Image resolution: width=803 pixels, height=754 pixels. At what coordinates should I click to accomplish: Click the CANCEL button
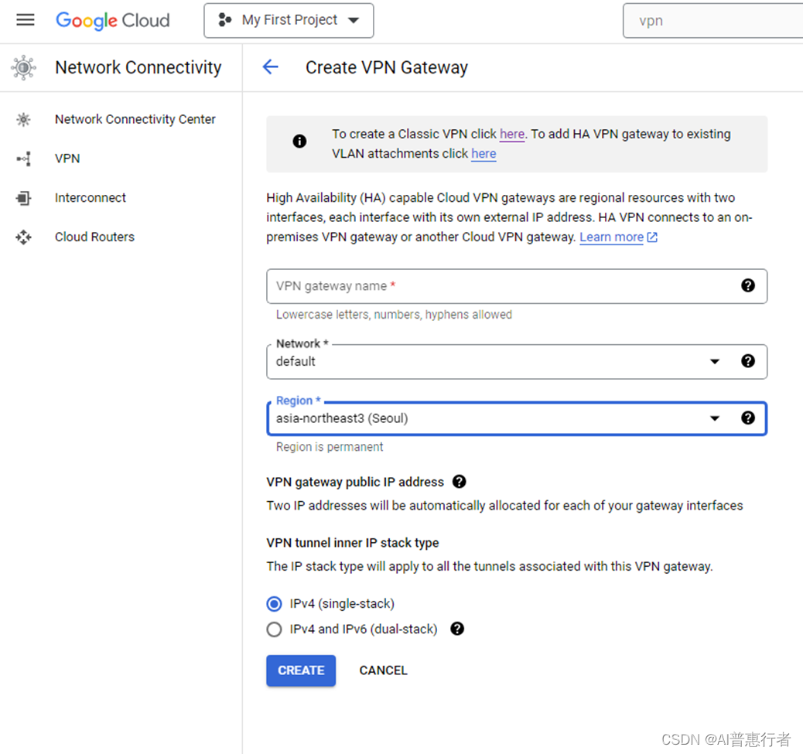pos(383,670)
